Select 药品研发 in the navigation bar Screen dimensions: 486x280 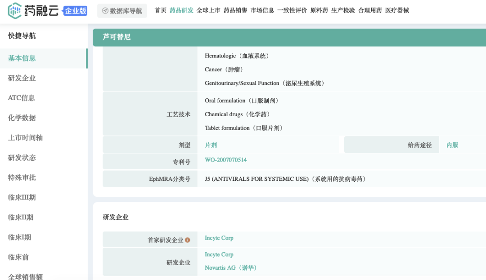click(x=181, y=10)
